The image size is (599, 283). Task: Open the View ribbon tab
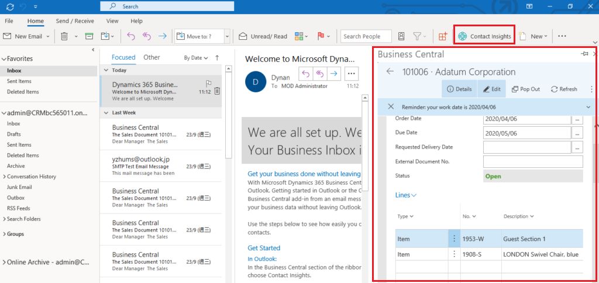112,21
